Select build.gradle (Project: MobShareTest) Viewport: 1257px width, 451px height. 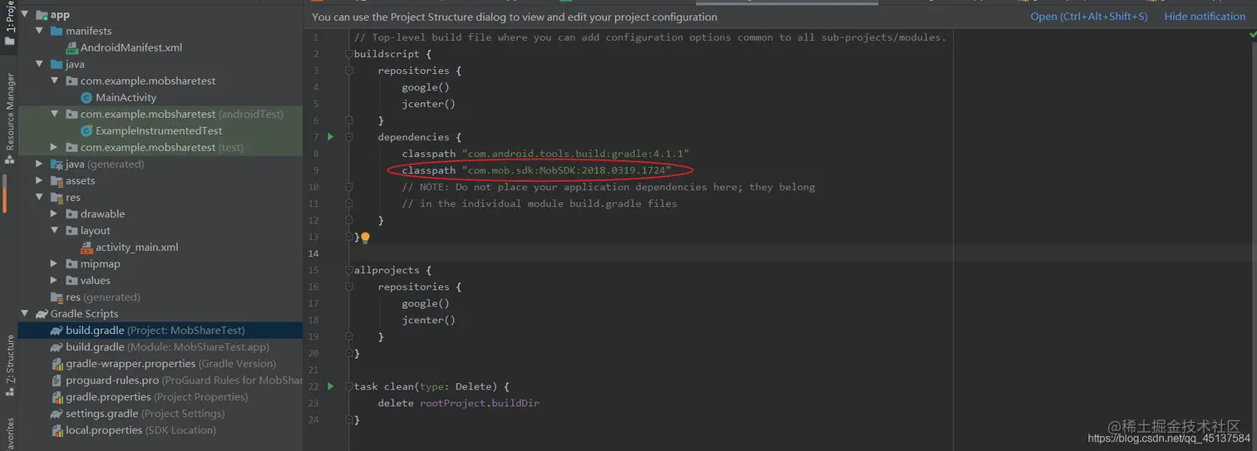click(147, 330)
